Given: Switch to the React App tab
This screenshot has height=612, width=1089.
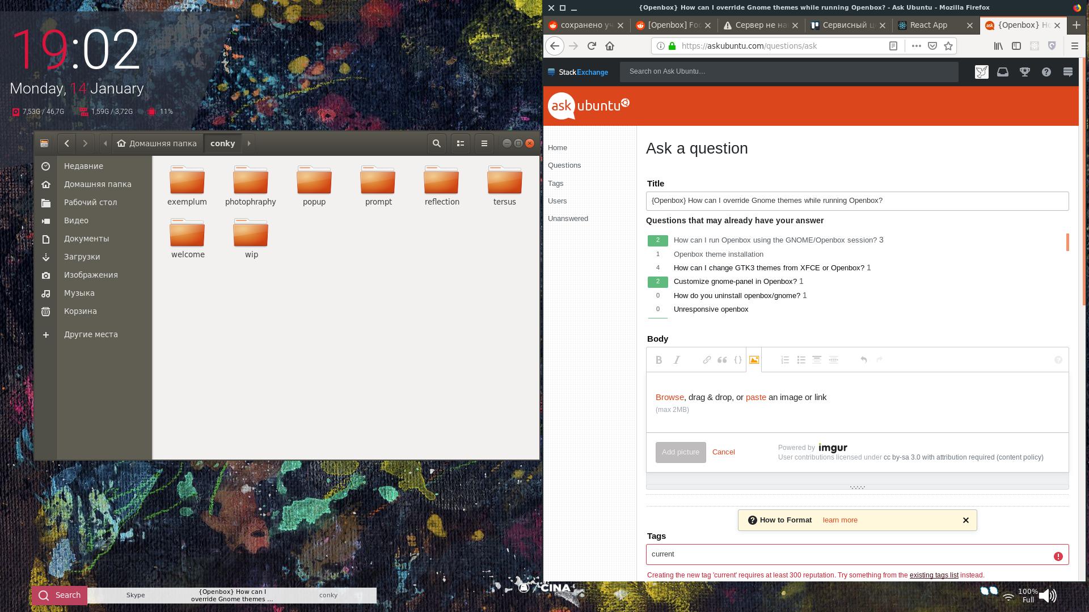Looking at the screenshot, I should click(x=928, y=25).
